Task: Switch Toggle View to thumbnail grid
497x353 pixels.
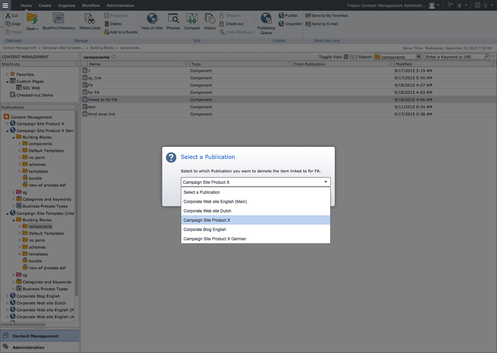Action: 352,57
